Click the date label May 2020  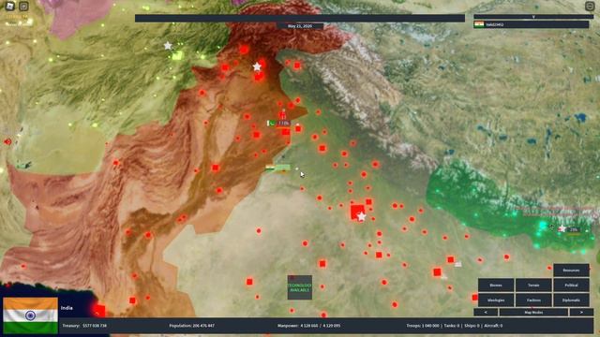[300, 26]
